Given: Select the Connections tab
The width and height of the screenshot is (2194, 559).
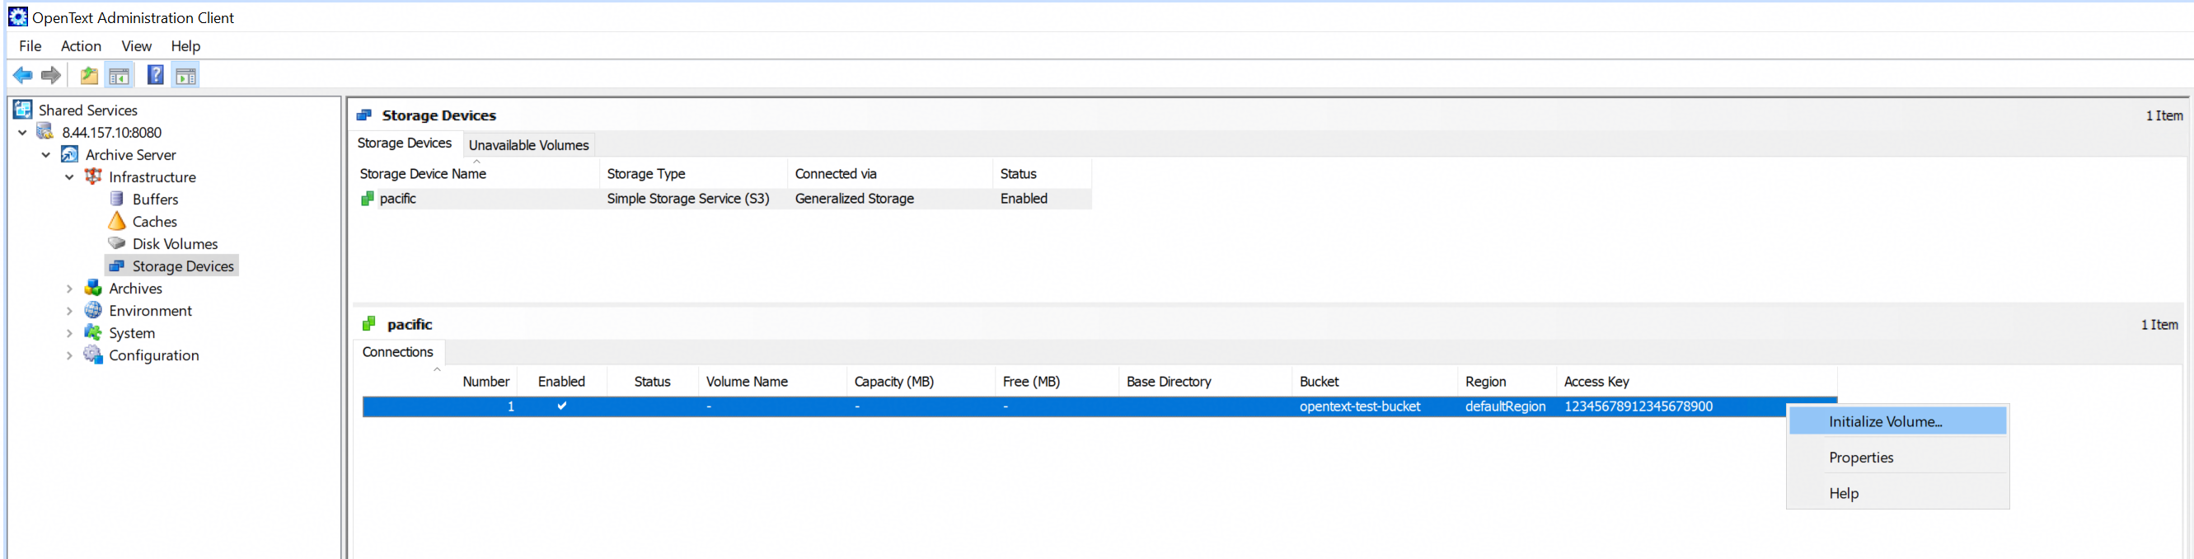Looking at the screenshot, I should pyautogui.click(x=398, y=352).
